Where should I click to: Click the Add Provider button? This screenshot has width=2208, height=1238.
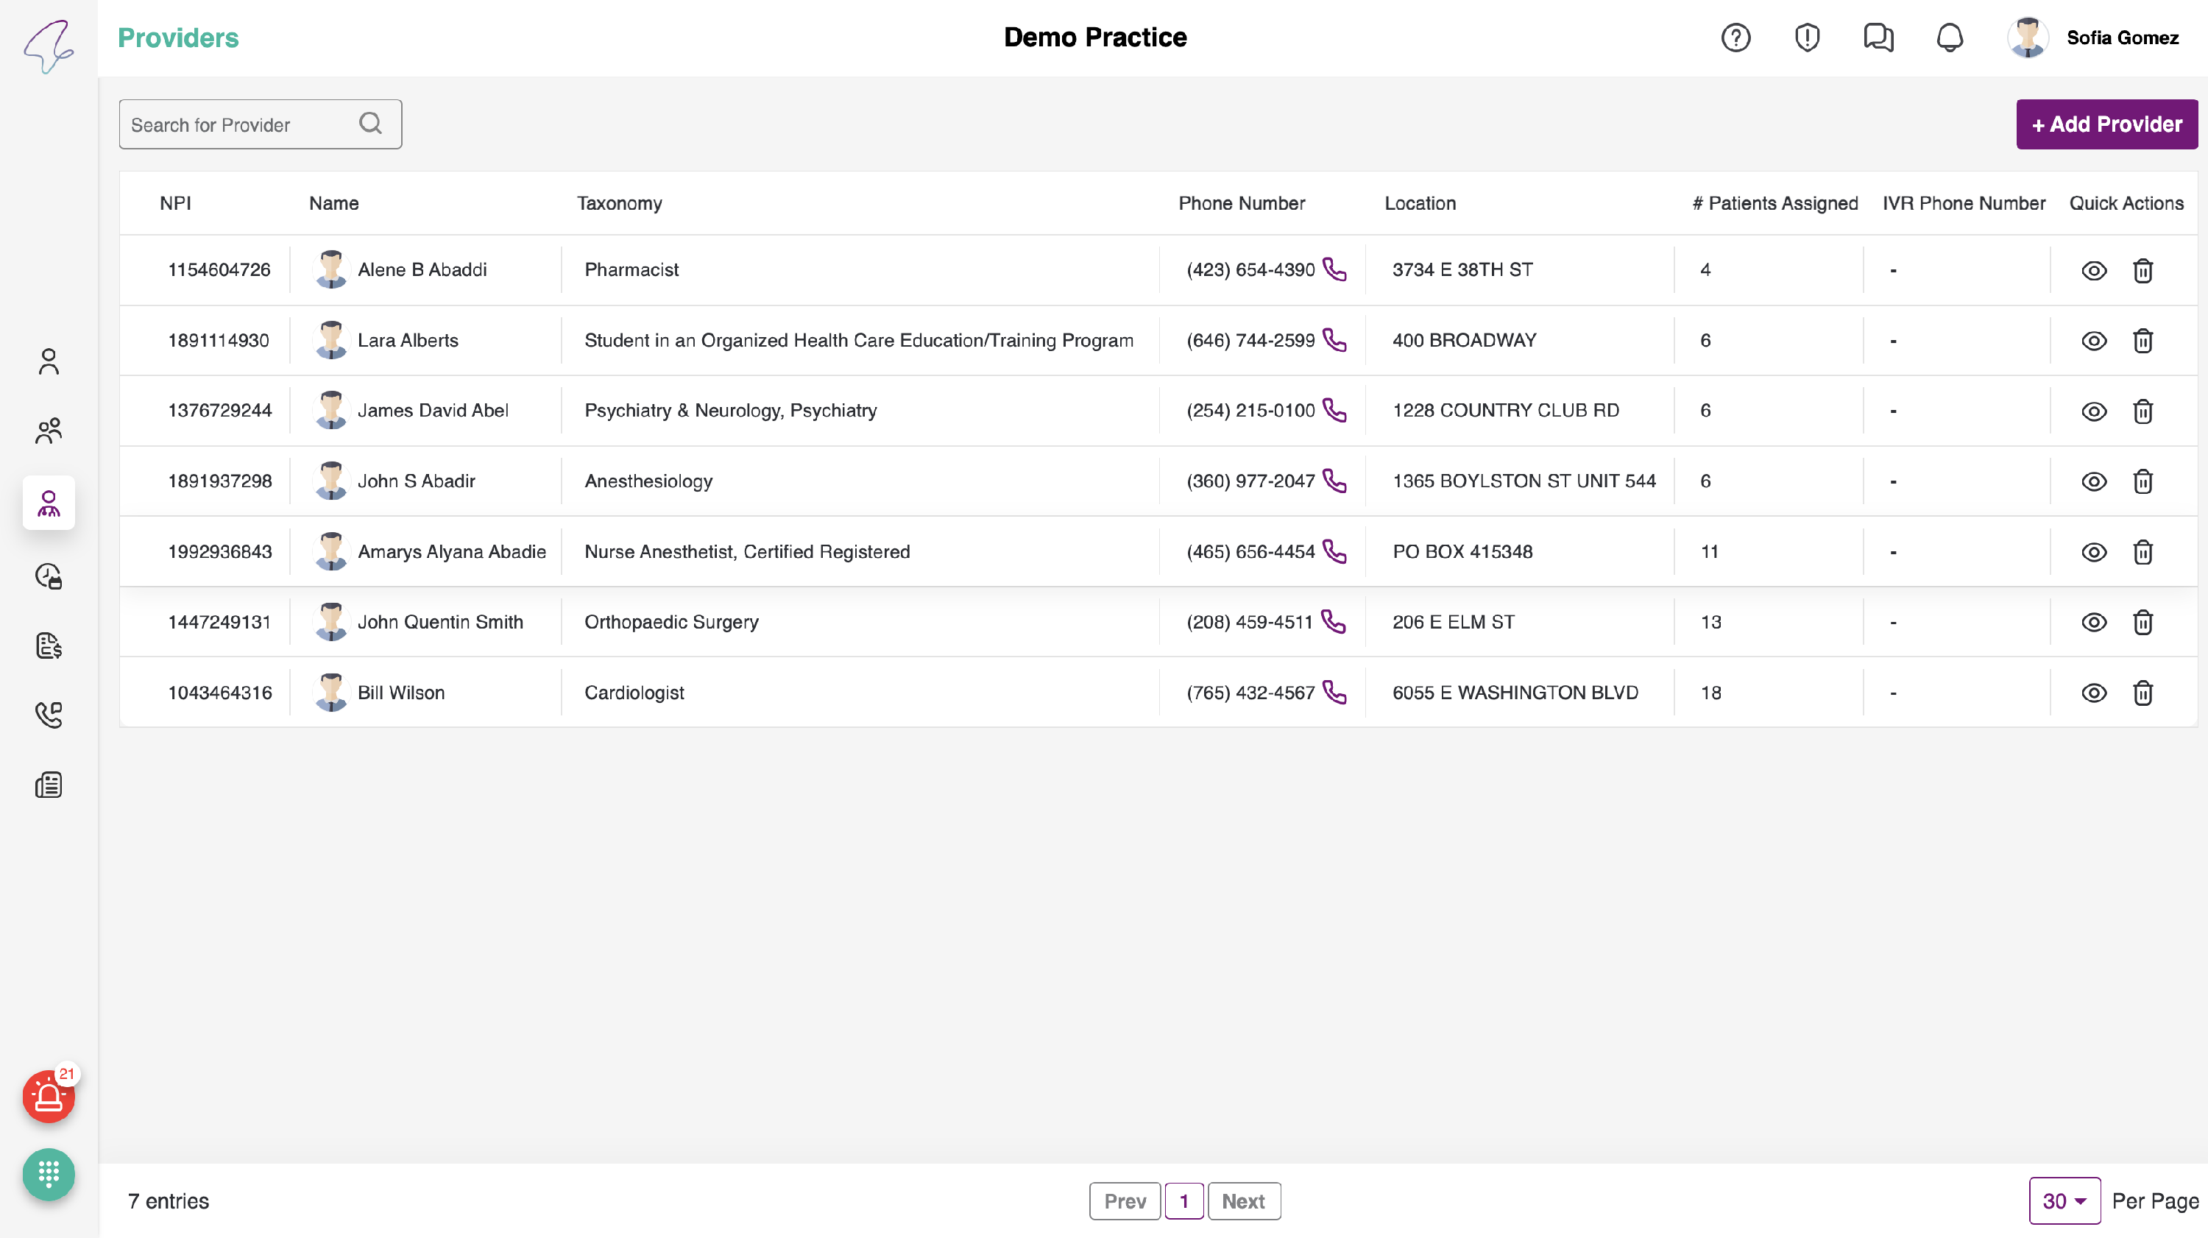coord(2106,124)
